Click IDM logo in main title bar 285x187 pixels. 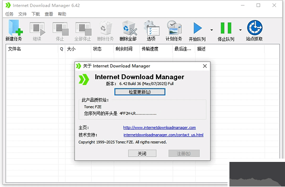(8, 5)
